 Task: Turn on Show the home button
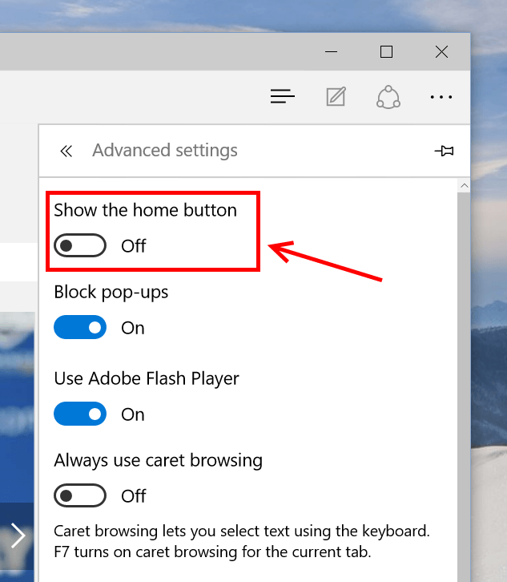(x=80, y=245)
